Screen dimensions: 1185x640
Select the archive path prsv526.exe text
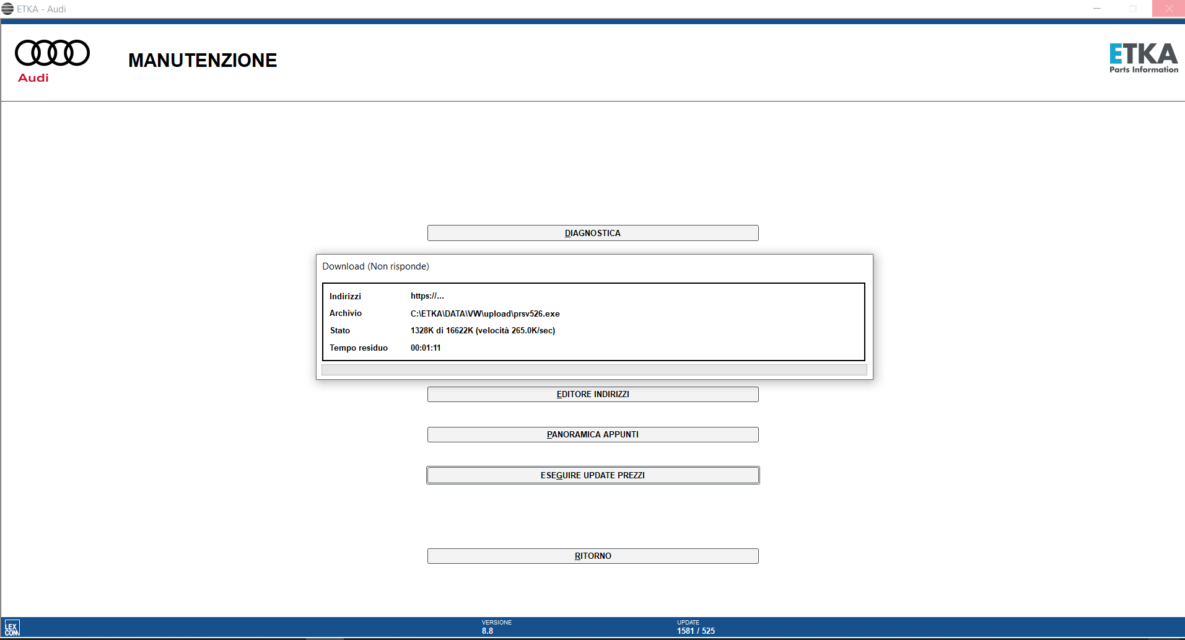(485, 313)
